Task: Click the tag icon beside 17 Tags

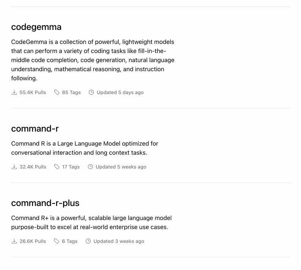Action: pos(57,167)
